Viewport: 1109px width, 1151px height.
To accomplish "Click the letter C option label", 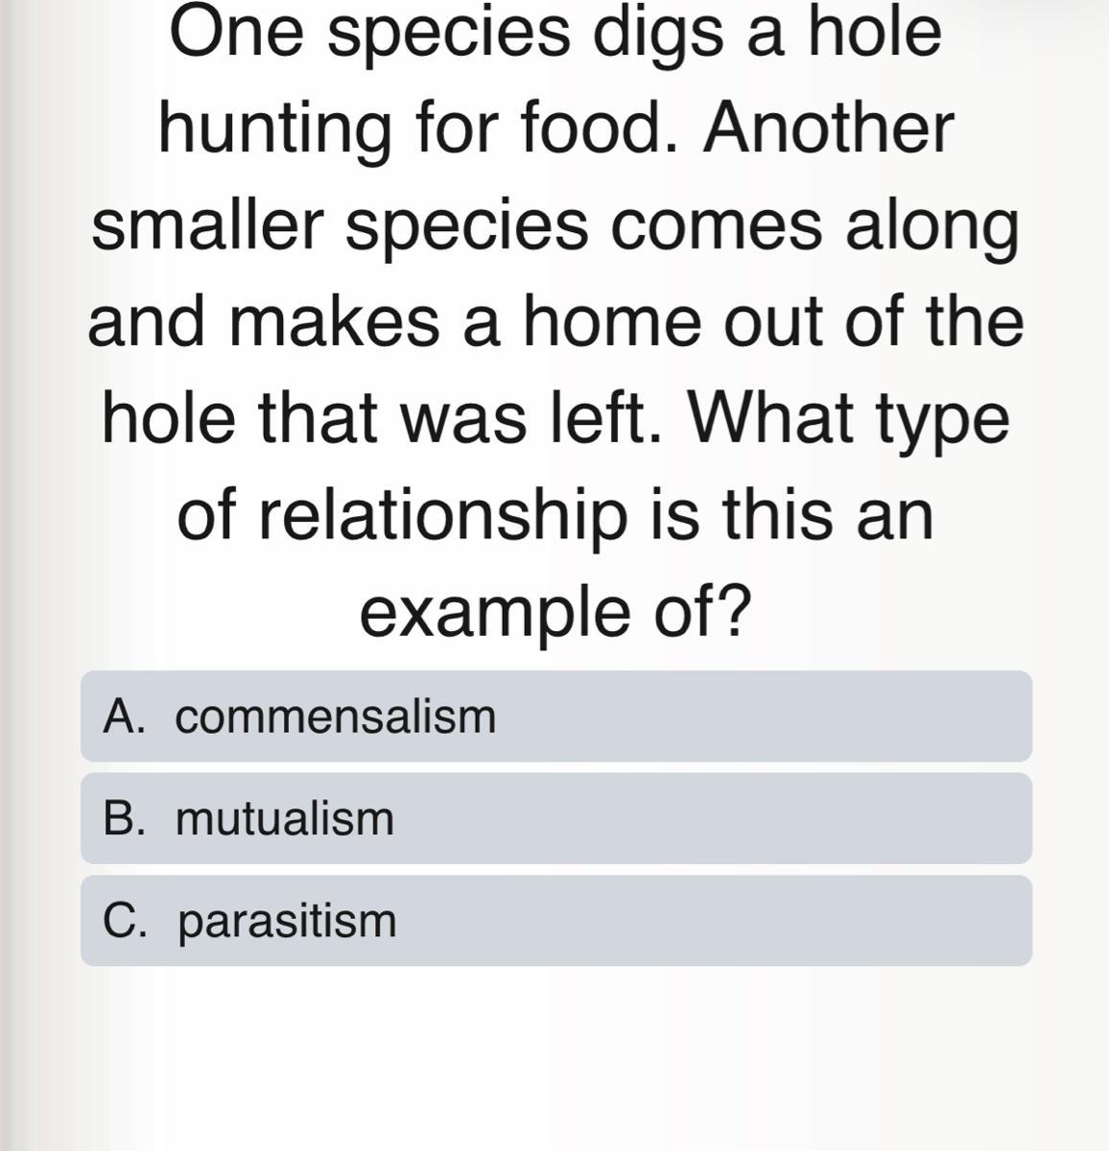I will click(121, 921).
